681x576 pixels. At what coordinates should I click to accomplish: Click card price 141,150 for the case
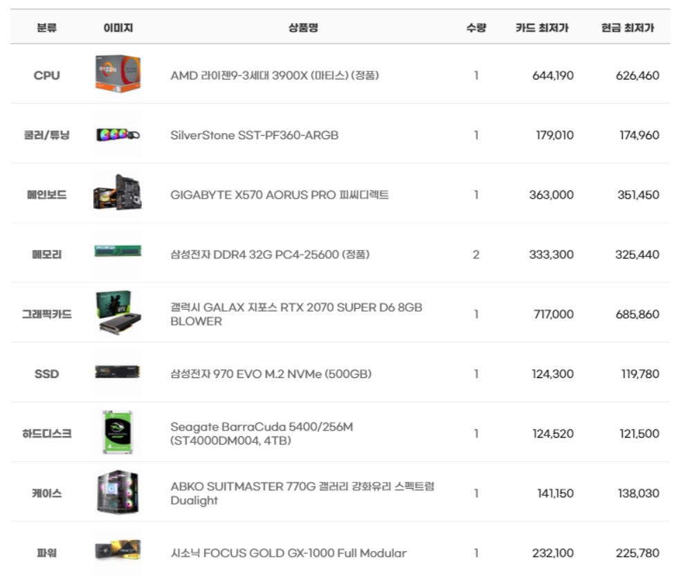(x=556, y=494)
